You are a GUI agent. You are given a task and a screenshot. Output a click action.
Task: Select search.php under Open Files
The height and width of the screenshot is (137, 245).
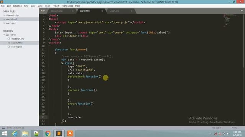pyautogui.click(x=11, y=23)
